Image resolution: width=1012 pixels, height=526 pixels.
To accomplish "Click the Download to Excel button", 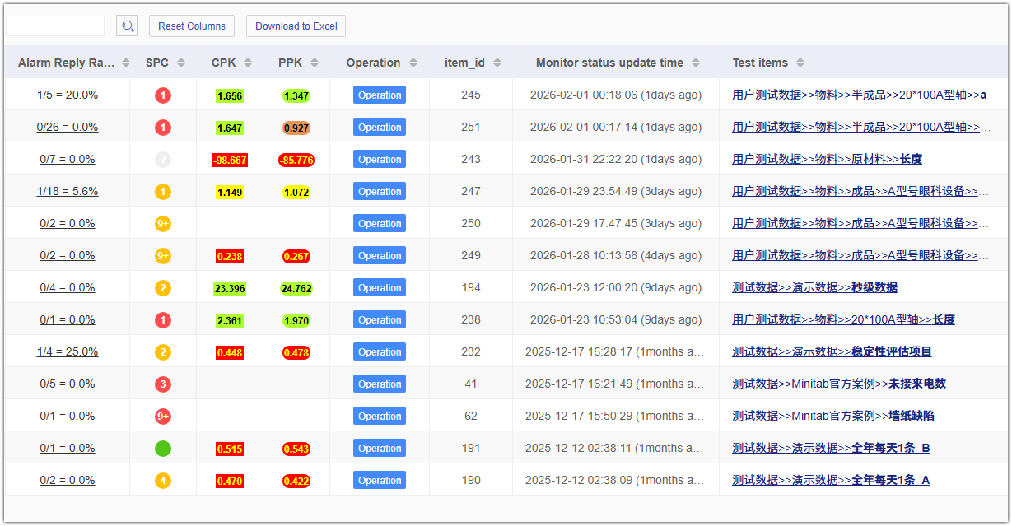I will [296, 26].
